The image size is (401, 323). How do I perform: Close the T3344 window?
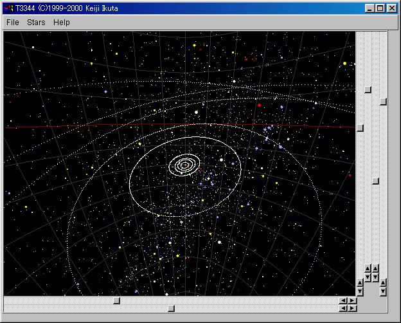tap(392, 8)
